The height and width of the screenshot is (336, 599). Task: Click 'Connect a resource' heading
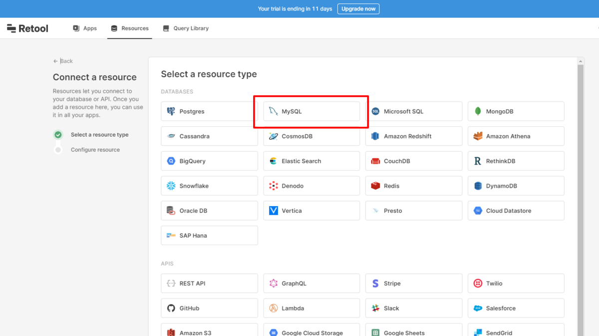pyautogui.click(x=95, y=77)
